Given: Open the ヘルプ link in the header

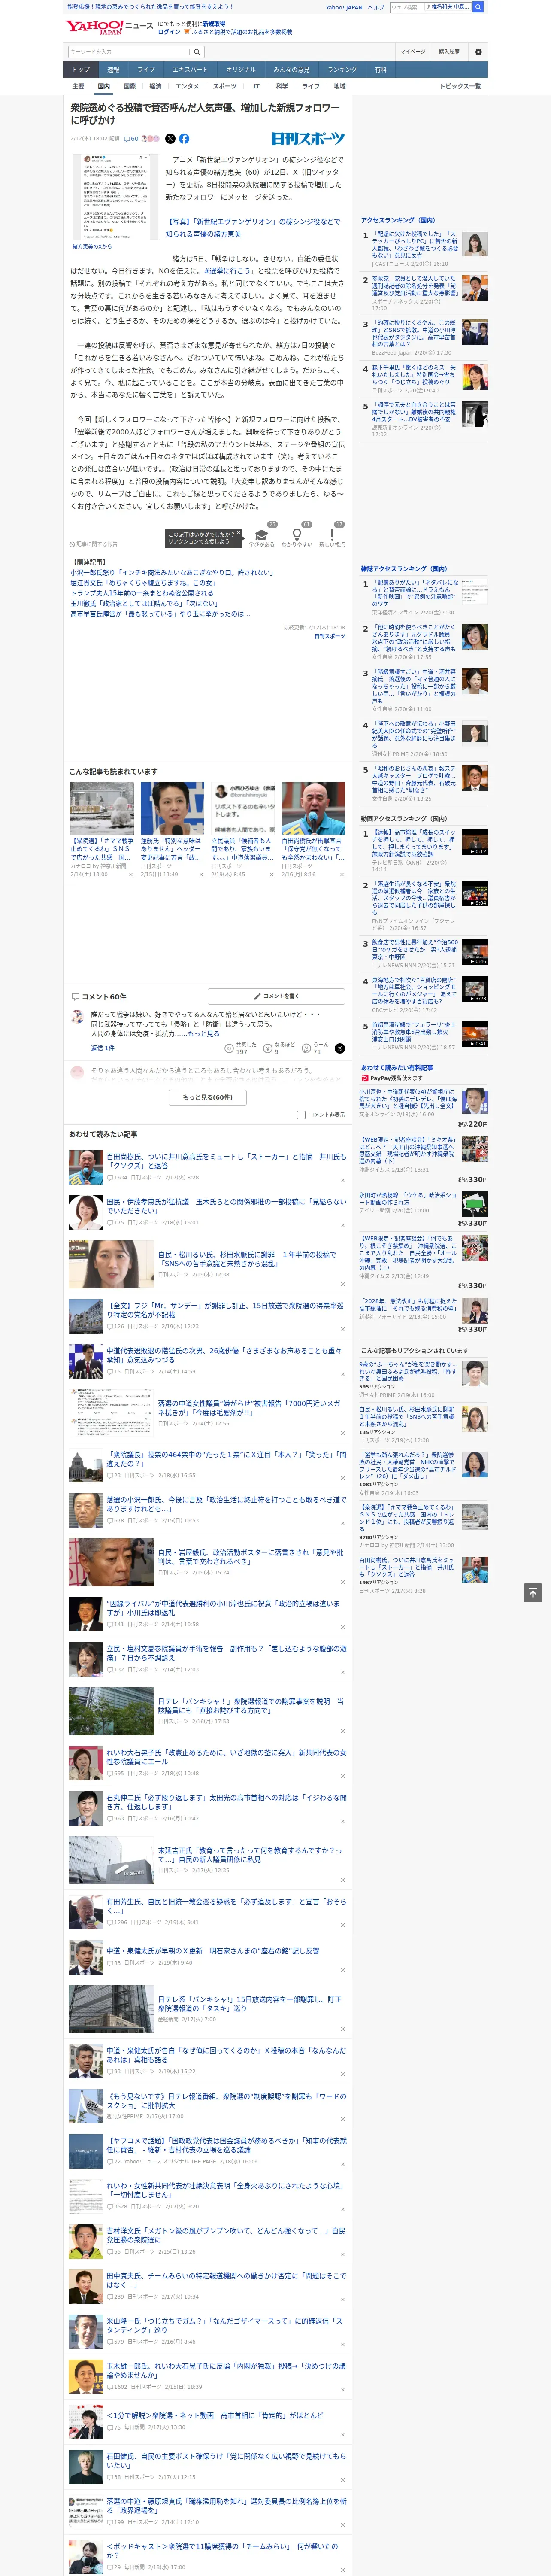Looking at the screenshot, I should tap(375, 7).
